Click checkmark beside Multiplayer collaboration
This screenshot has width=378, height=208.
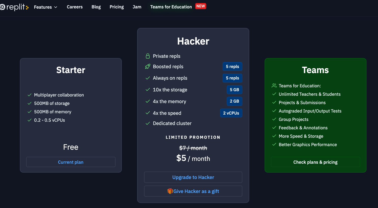pyautogui.click(x=30, y=95)
